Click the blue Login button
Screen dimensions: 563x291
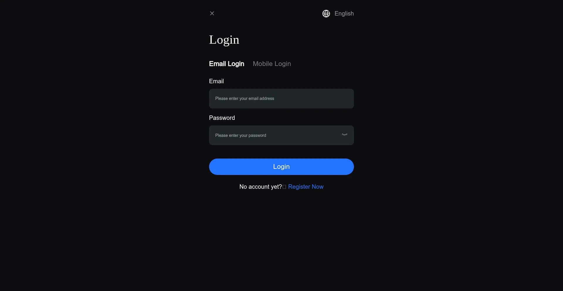point(281,167)
